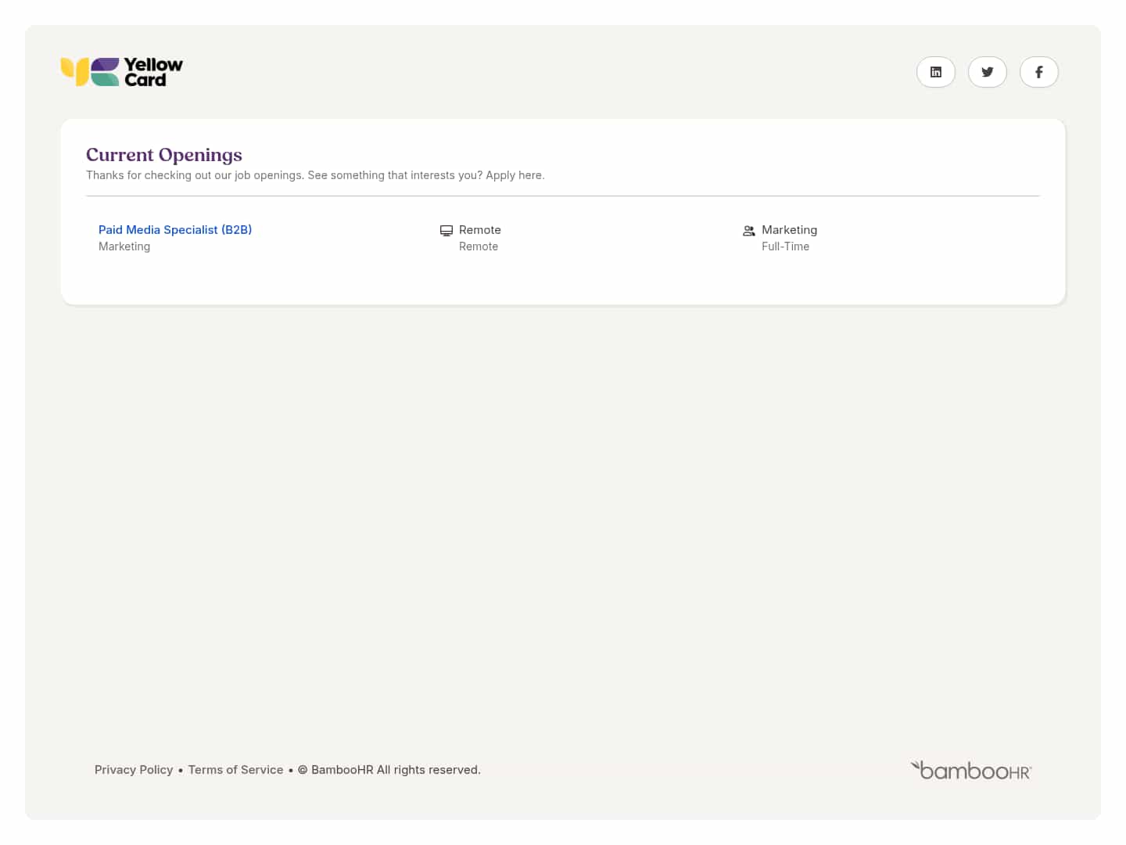Click the people icon beside Marketing
Viewport: 1126px width, 845px height.
(749, 230)
